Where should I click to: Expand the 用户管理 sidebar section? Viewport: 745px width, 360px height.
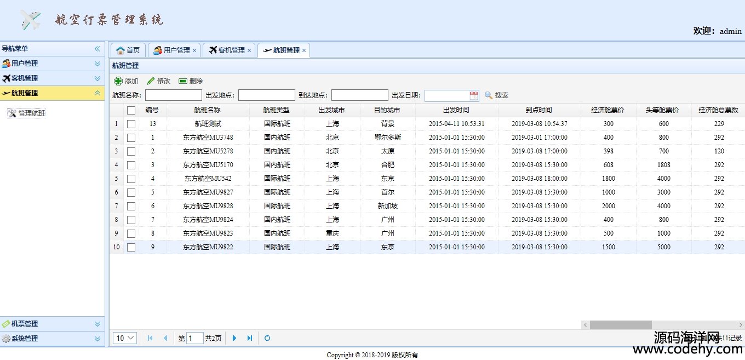98,64
